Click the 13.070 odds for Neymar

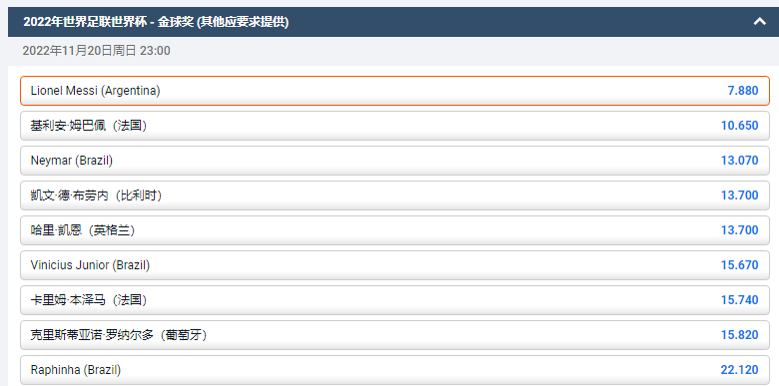740,161
